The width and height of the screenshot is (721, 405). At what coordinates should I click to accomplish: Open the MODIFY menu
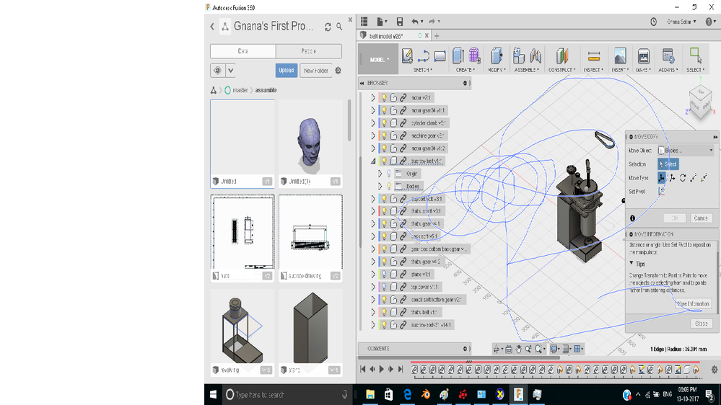pyautogui.click(x=497, y=70)
